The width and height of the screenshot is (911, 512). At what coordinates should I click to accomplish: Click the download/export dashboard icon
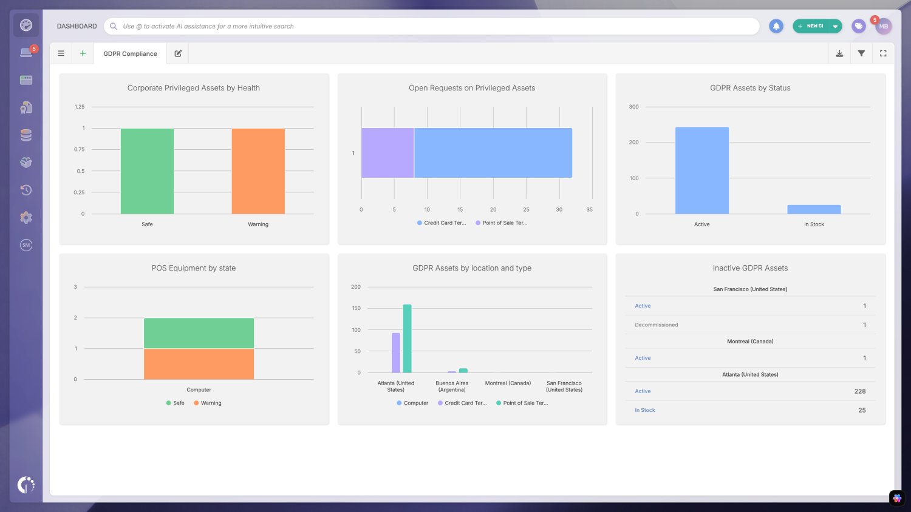click(839, 53)
